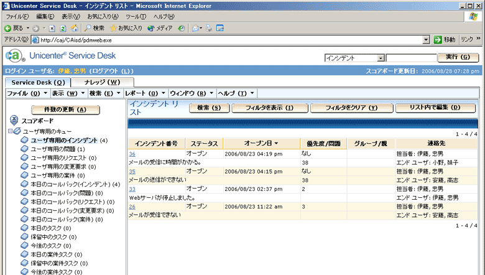Viewport: 485px width, 275px height.
Task: Open the address bar dropdown arrow
Action: click(427, 39)
